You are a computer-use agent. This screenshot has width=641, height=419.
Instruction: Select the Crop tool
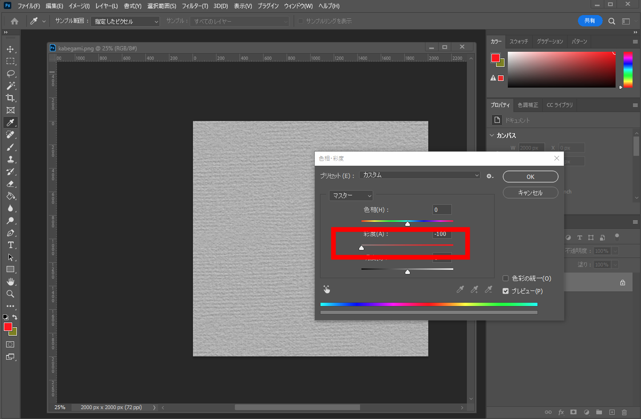click(10, 98)
